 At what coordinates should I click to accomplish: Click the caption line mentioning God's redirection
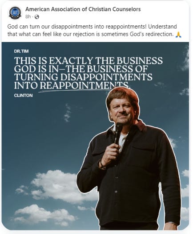tap(90, 34)
